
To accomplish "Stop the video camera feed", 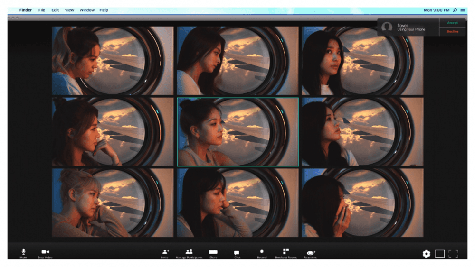I will coord(45,253).
